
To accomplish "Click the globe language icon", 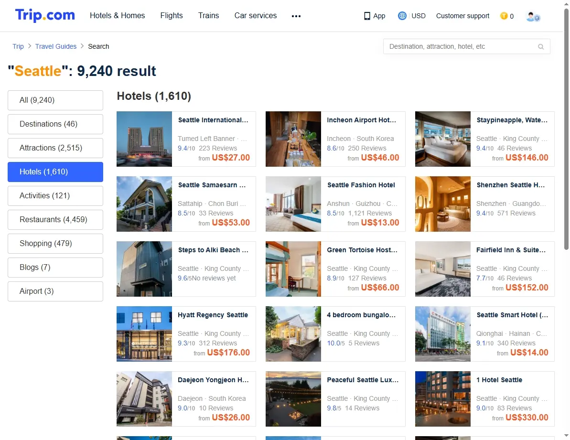I will (402, 16).
